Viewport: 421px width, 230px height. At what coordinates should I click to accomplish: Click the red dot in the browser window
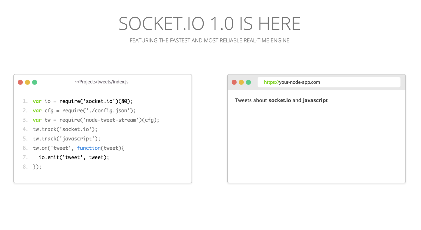tap(234, 82)
